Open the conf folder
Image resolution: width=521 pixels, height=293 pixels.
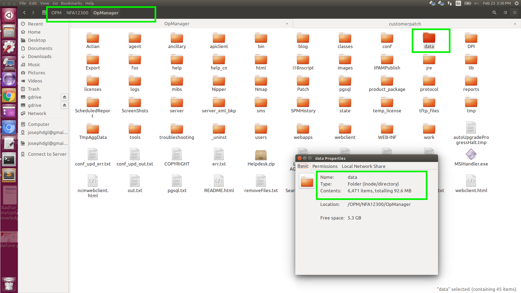point(387,41)
